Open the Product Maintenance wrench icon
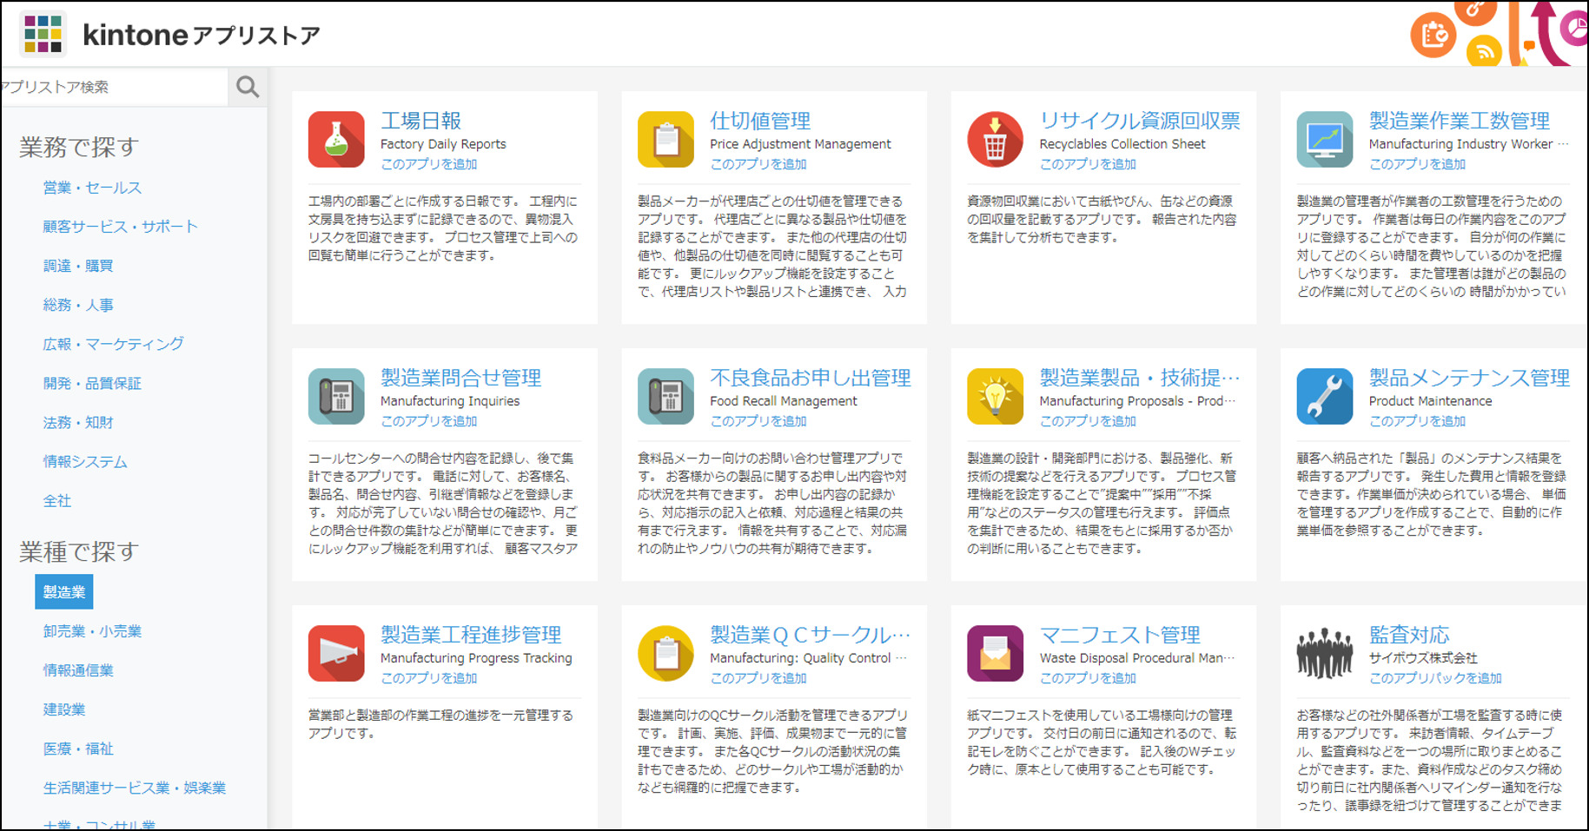This screenshot has height=831, width=1589. point(1325,396)
